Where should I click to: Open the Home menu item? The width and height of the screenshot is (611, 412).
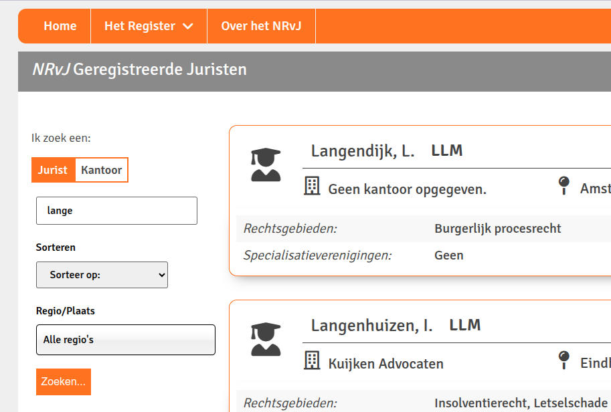60,26
